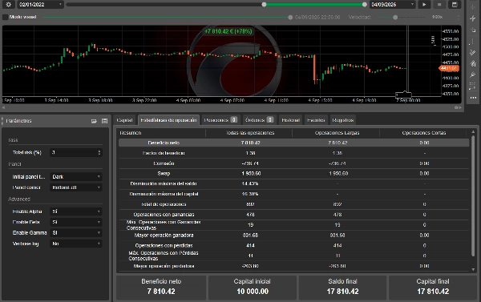481x302 pixels.
Task: Select the brush/pin tool in the right toolbar
Action: coord(473,74)
